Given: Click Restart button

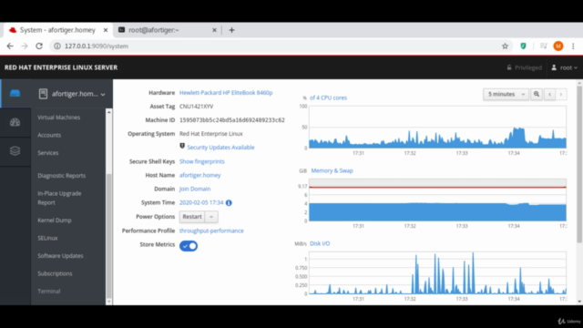Looking at the screenshot, I should click(x=192, y=217).
